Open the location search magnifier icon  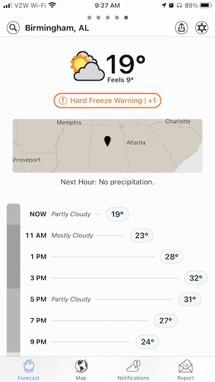coord(13,28)
